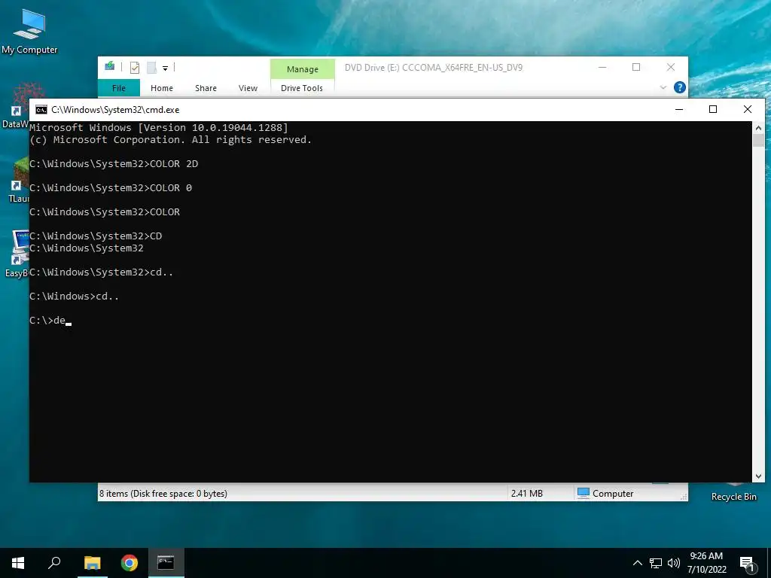
Task: Open the Recycle Bin desktop icon
Action: tap(733, 492)
